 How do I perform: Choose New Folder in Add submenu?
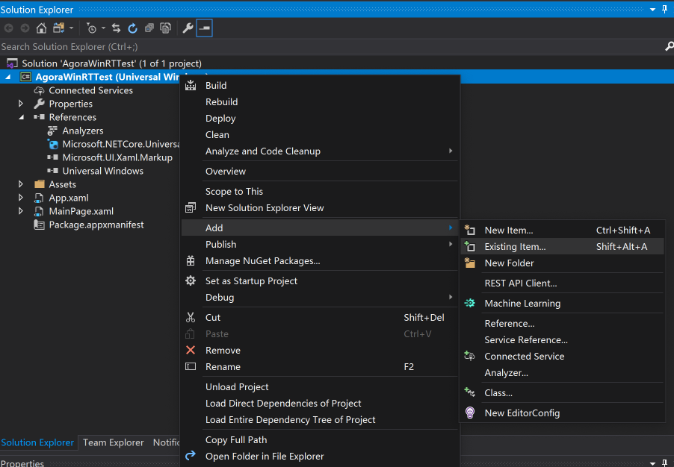coord(563,263)
